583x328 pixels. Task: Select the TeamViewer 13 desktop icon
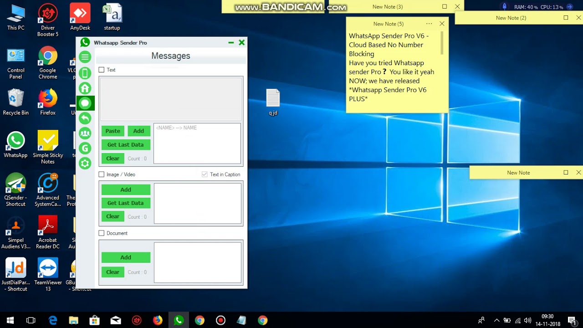tap(48, 275)
